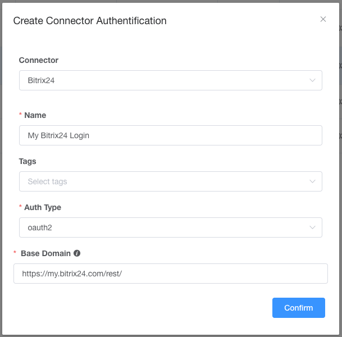
Task: Click the 'Name' field label
Action: click(x=35, y=115)
